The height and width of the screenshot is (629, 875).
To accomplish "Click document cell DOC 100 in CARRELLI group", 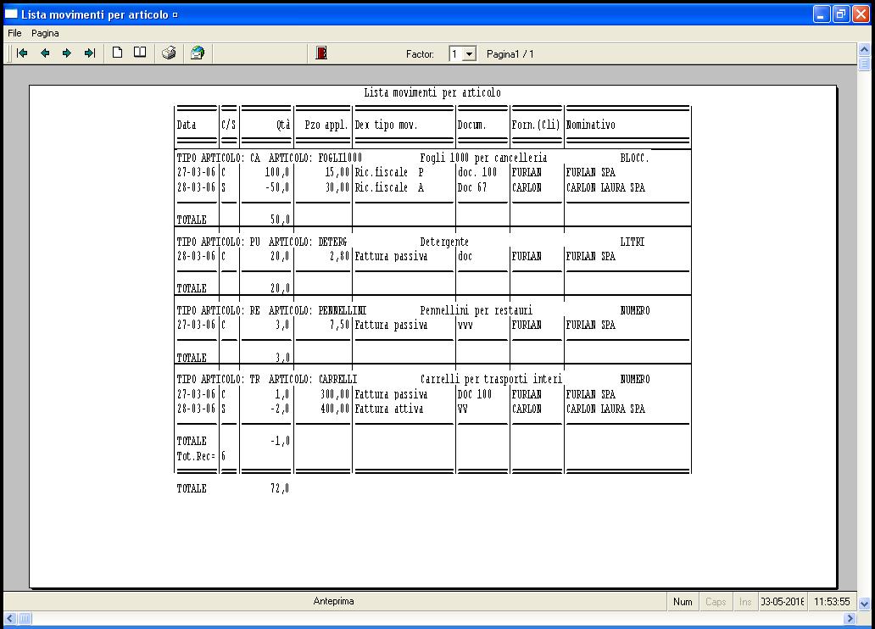I will coord(475,394).
